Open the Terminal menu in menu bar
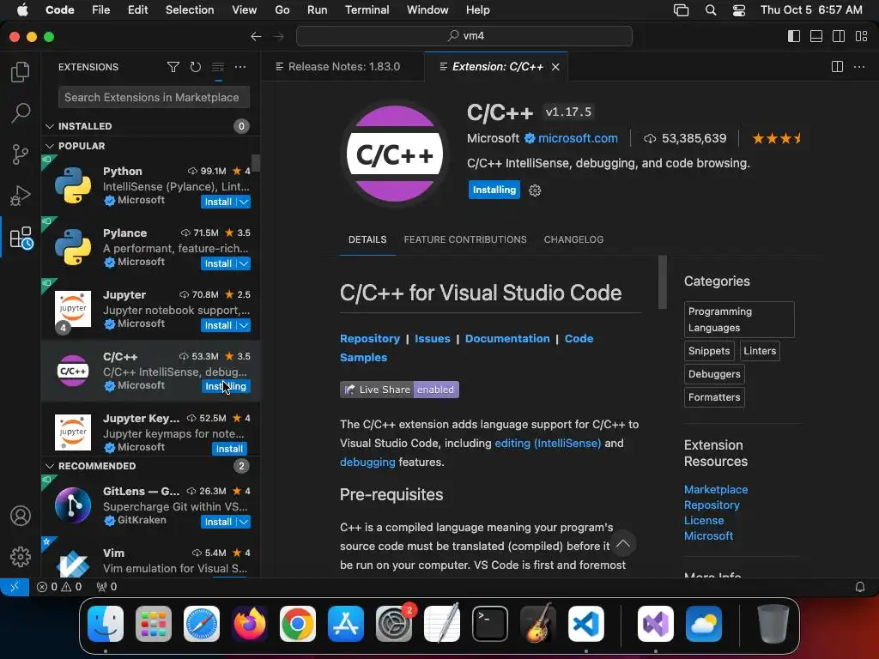The height and width of the screenshot is (659, 879). [x=367, y=10]
